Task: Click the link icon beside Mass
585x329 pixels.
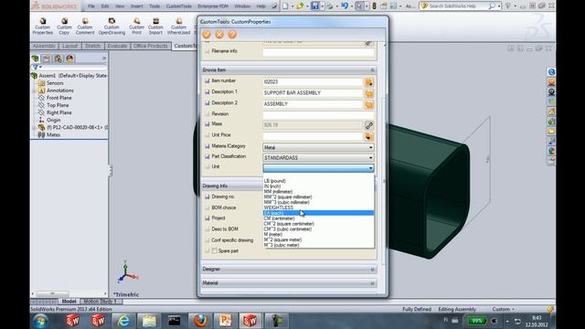Action: (x=369, y=125)
